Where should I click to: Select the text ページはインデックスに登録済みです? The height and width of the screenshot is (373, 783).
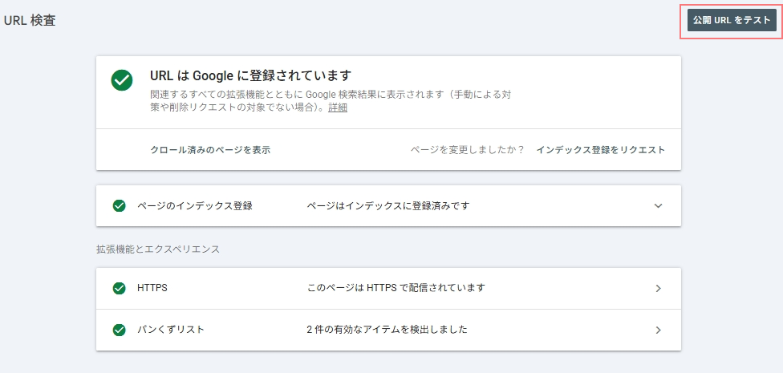click(x=388, y=205)
